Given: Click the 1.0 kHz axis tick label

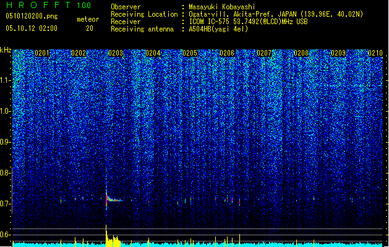Looking at the screenshot, I should coord(5,111).
